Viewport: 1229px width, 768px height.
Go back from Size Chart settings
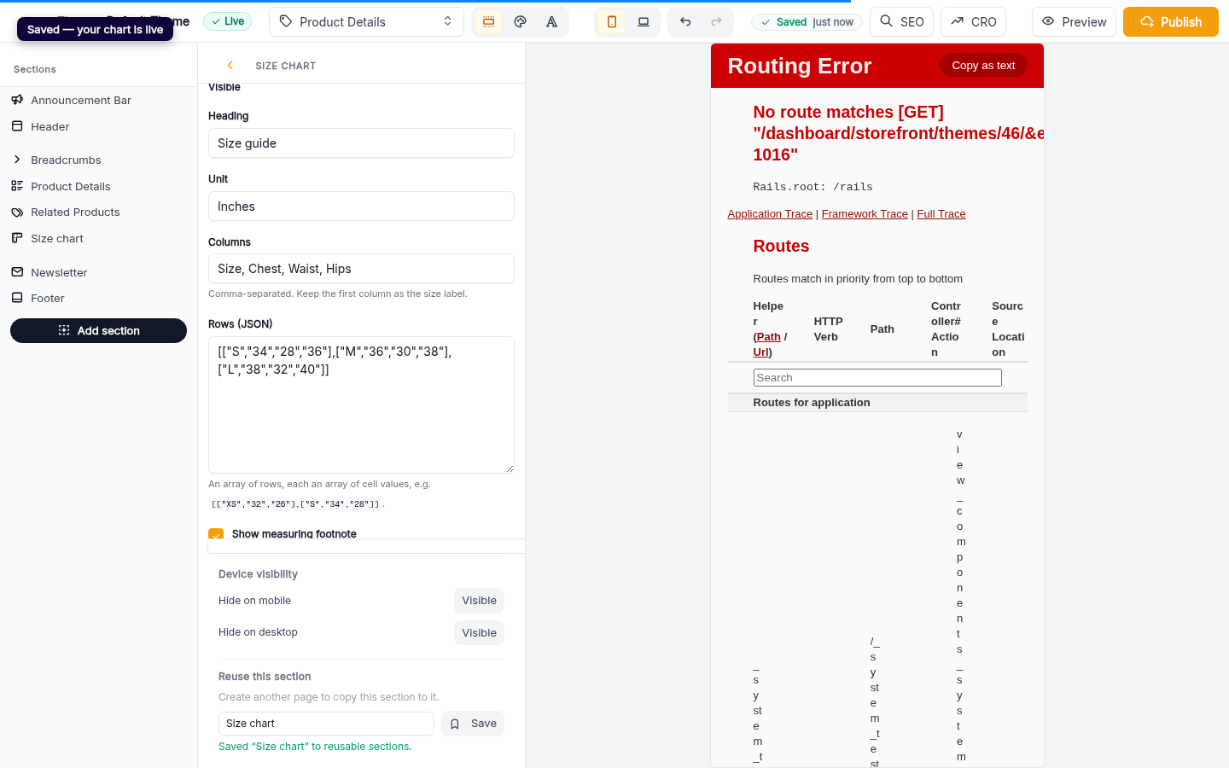(x=230, y=66)
